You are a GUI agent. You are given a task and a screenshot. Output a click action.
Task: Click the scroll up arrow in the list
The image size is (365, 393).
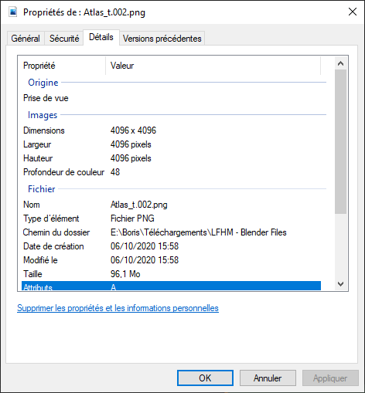tap(340, 63)
